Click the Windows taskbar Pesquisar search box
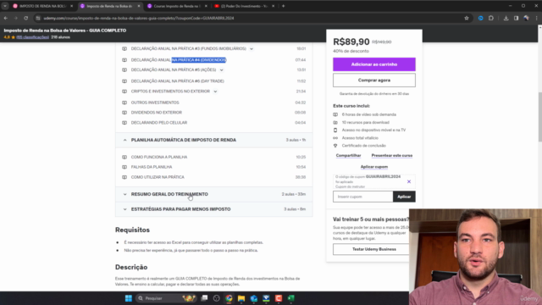Viewport: 542px width, 305px height. coord(166,298)
